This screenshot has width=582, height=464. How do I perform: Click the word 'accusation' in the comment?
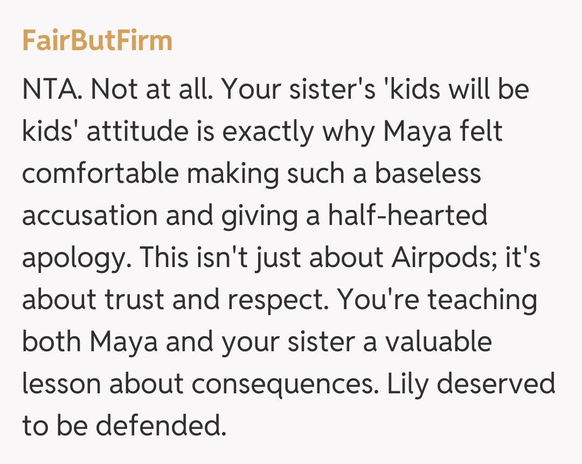tap(89, 216)
